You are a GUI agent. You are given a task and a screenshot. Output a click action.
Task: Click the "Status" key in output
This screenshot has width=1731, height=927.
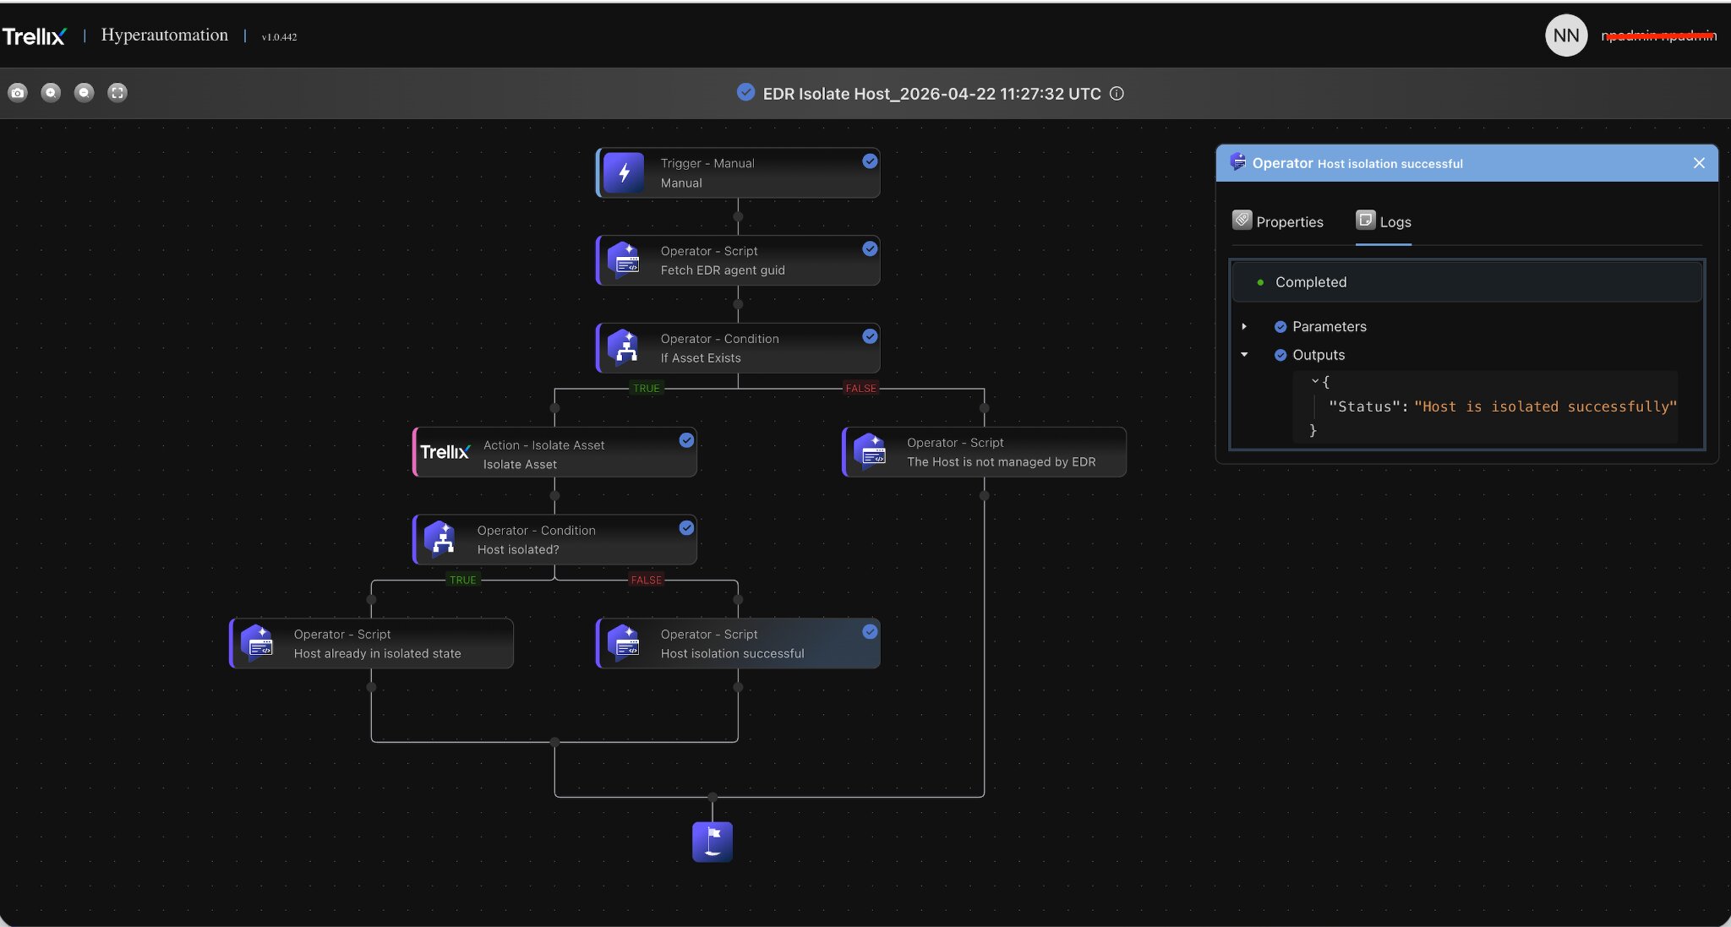coord(1364,406)
